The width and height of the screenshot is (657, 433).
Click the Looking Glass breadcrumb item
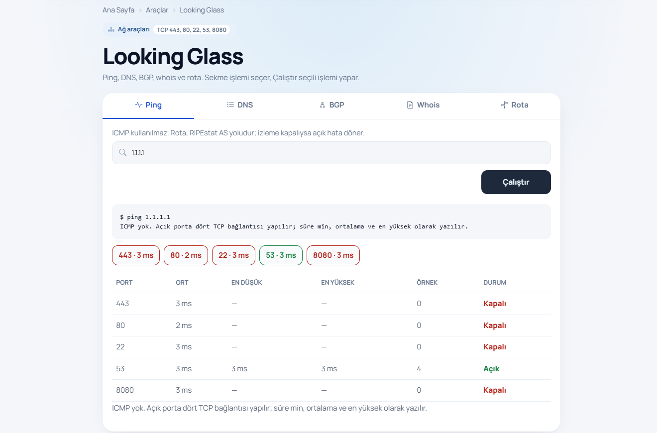202,10
